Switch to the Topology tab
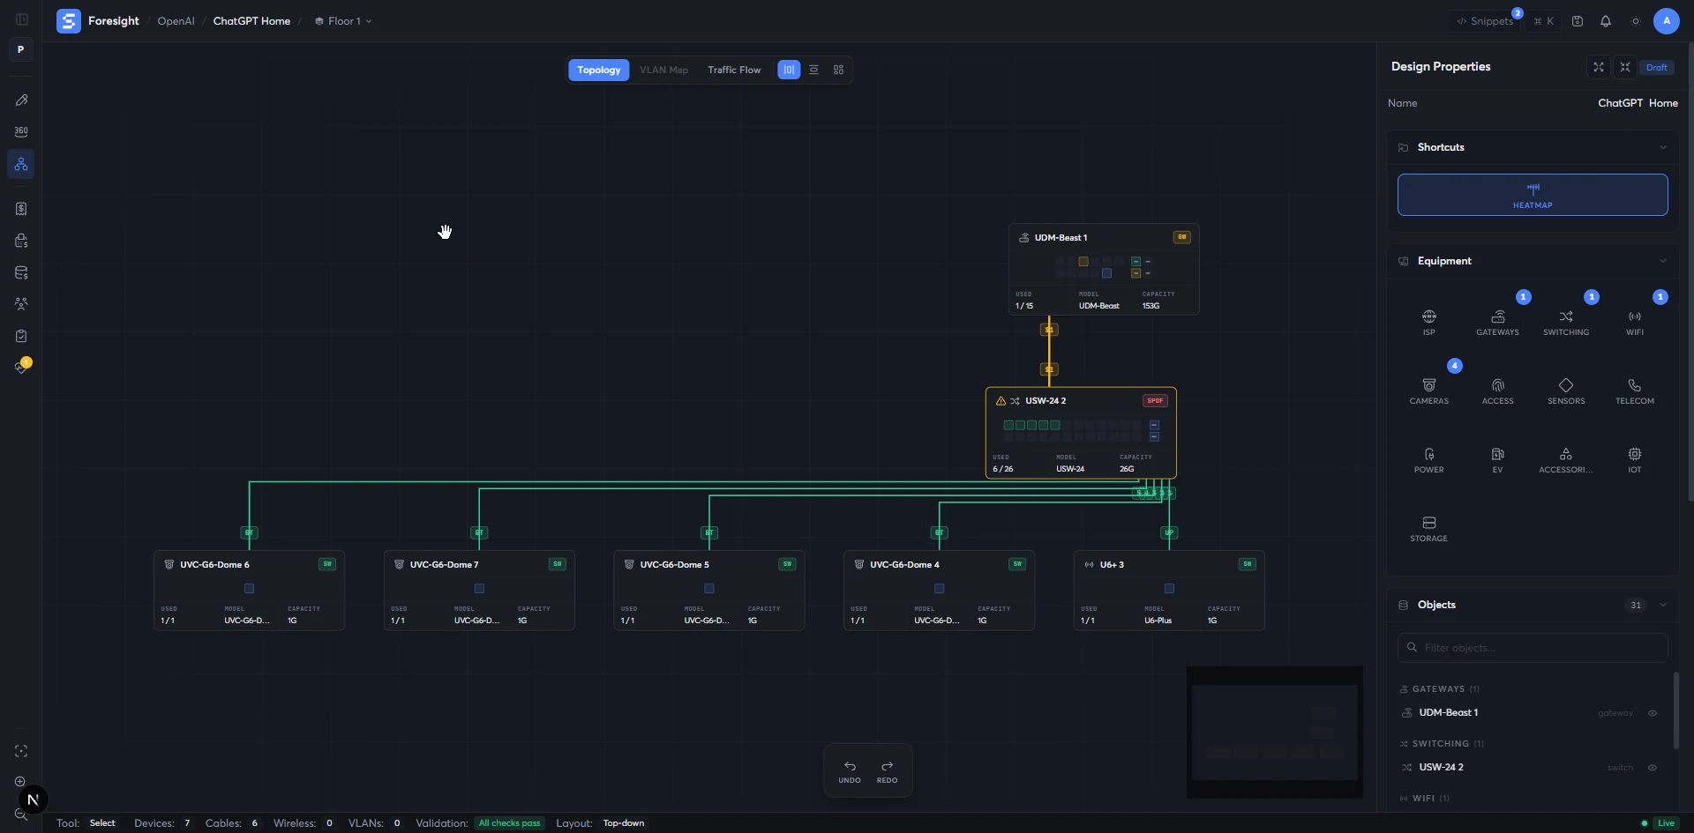Image resolution: width=1694 pixels, height=833 pixels. (599, 70)
